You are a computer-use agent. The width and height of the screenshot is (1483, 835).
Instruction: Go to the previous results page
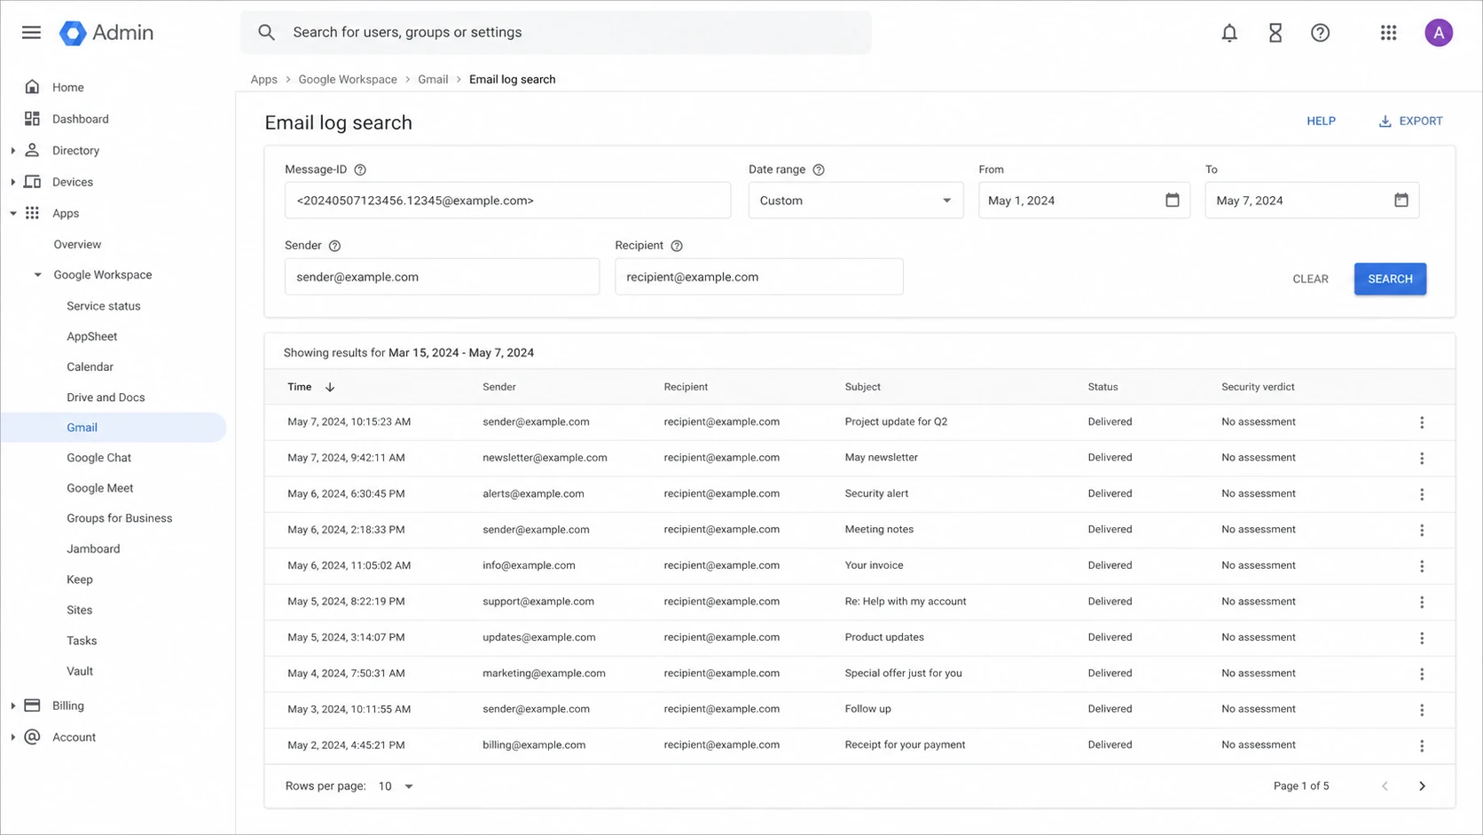coord(1385,786)
